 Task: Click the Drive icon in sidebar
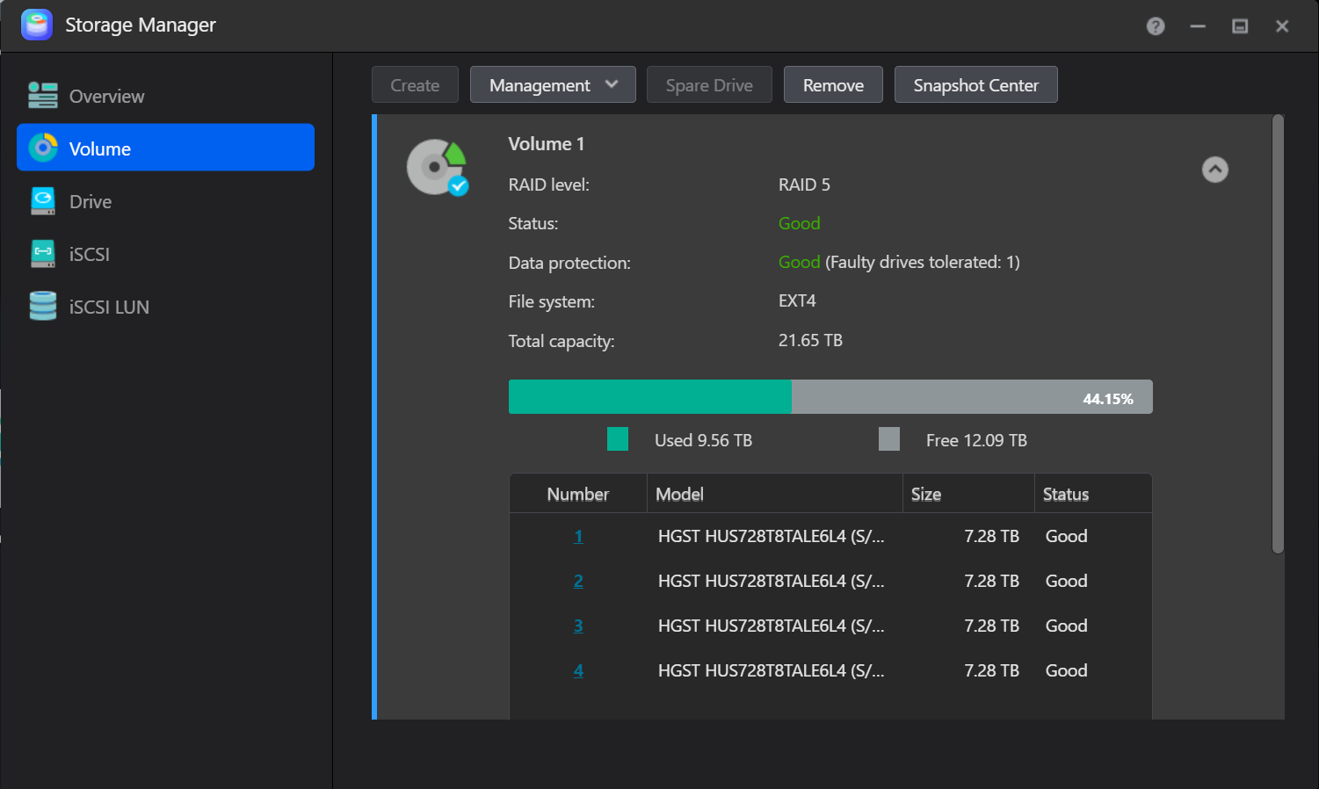42,201
